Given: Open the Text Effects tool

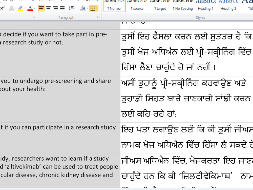Looking at the screenshot, I should tap(11, 8).
